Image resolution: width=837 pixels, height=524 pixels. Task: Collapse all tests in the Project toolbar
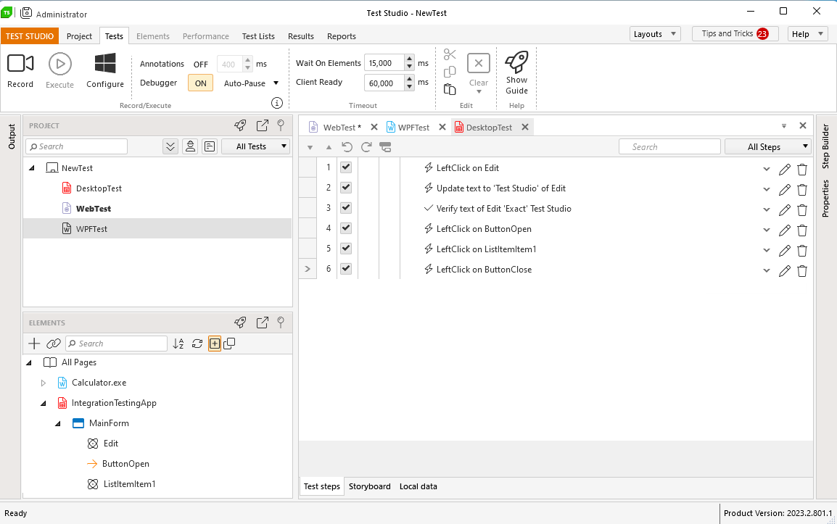coord(170,146)
